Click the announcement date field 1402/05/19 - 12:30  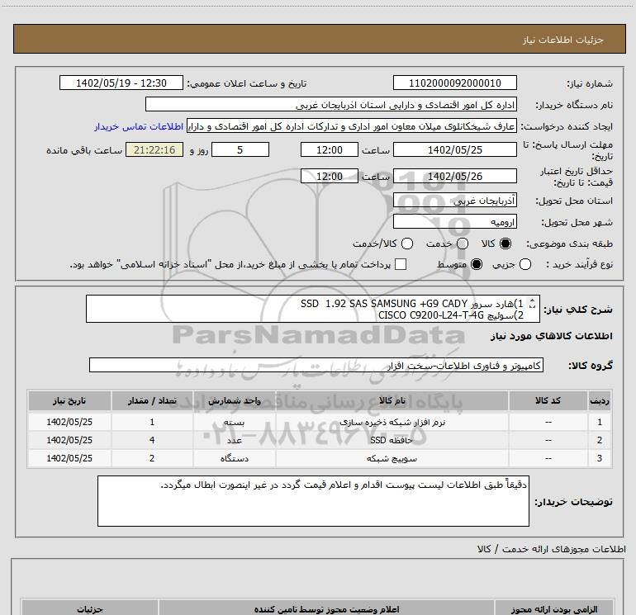point(121,83)
